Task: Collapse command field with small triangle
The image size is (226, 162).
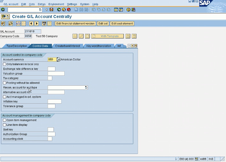Action: coord(46,10)
